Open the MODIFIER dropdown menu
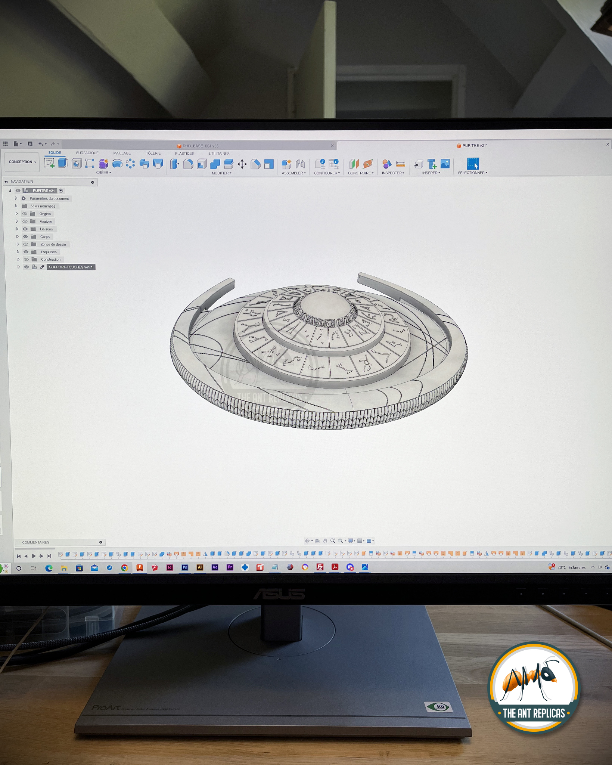 pos(221,173)
